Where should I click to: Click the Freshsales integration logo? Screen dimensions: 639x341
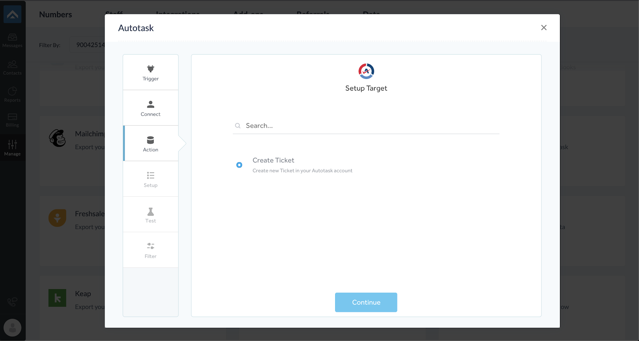tap(58, 218)
